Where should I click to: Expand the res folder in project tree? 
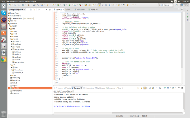[x=11, y=75]
